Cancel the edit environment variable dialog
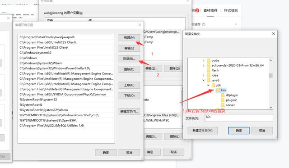 point(129,153)
